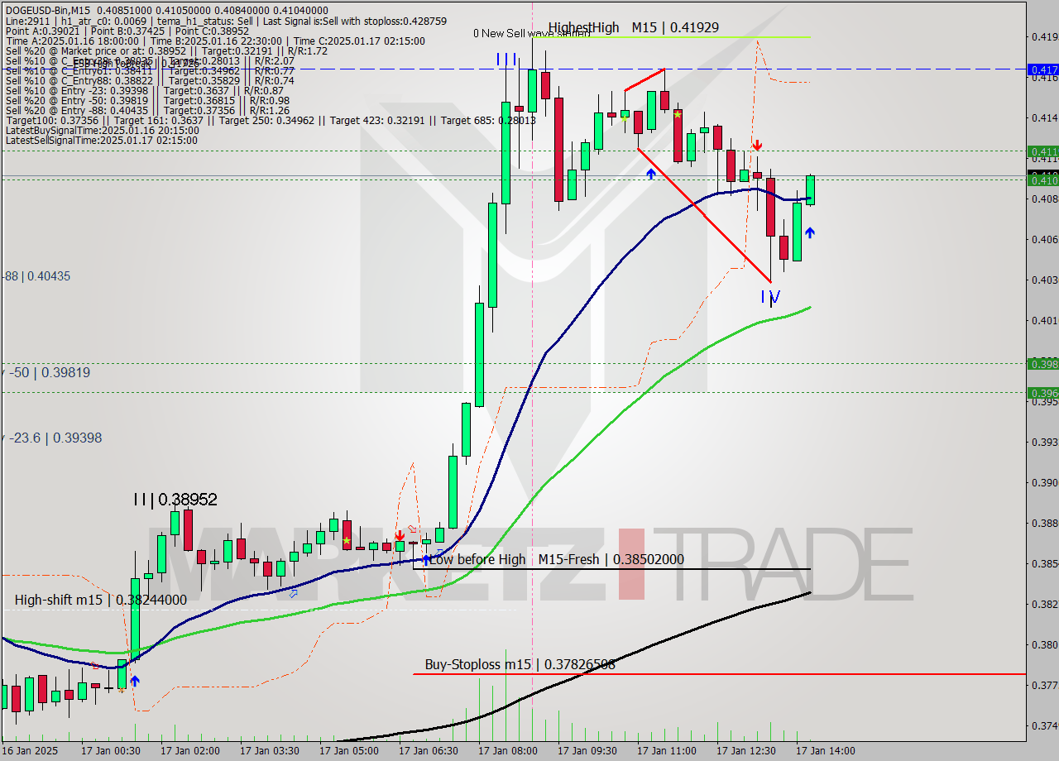The width and height of the screenshot is (1059, 761).
Task: Click the blue up arrow below the 17 Jan 00:30 candle
Action: tap(134, 681)
